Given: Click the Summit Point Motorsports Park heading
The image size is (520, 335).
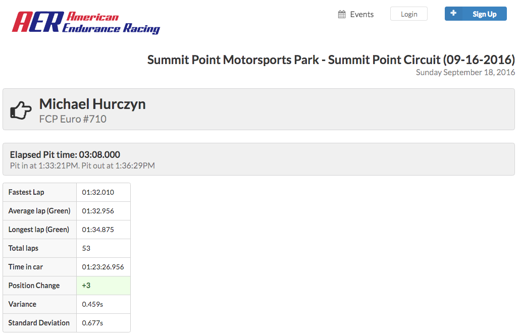Looking at the screenshot, I should tap(331, 60).
